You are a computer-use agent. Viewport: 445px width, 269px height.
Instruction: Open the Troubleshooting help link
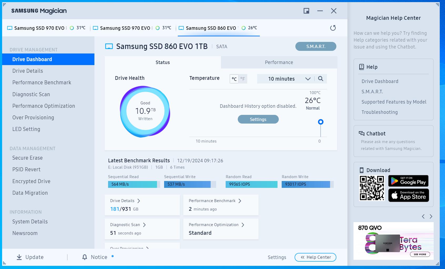pos(380,112)
